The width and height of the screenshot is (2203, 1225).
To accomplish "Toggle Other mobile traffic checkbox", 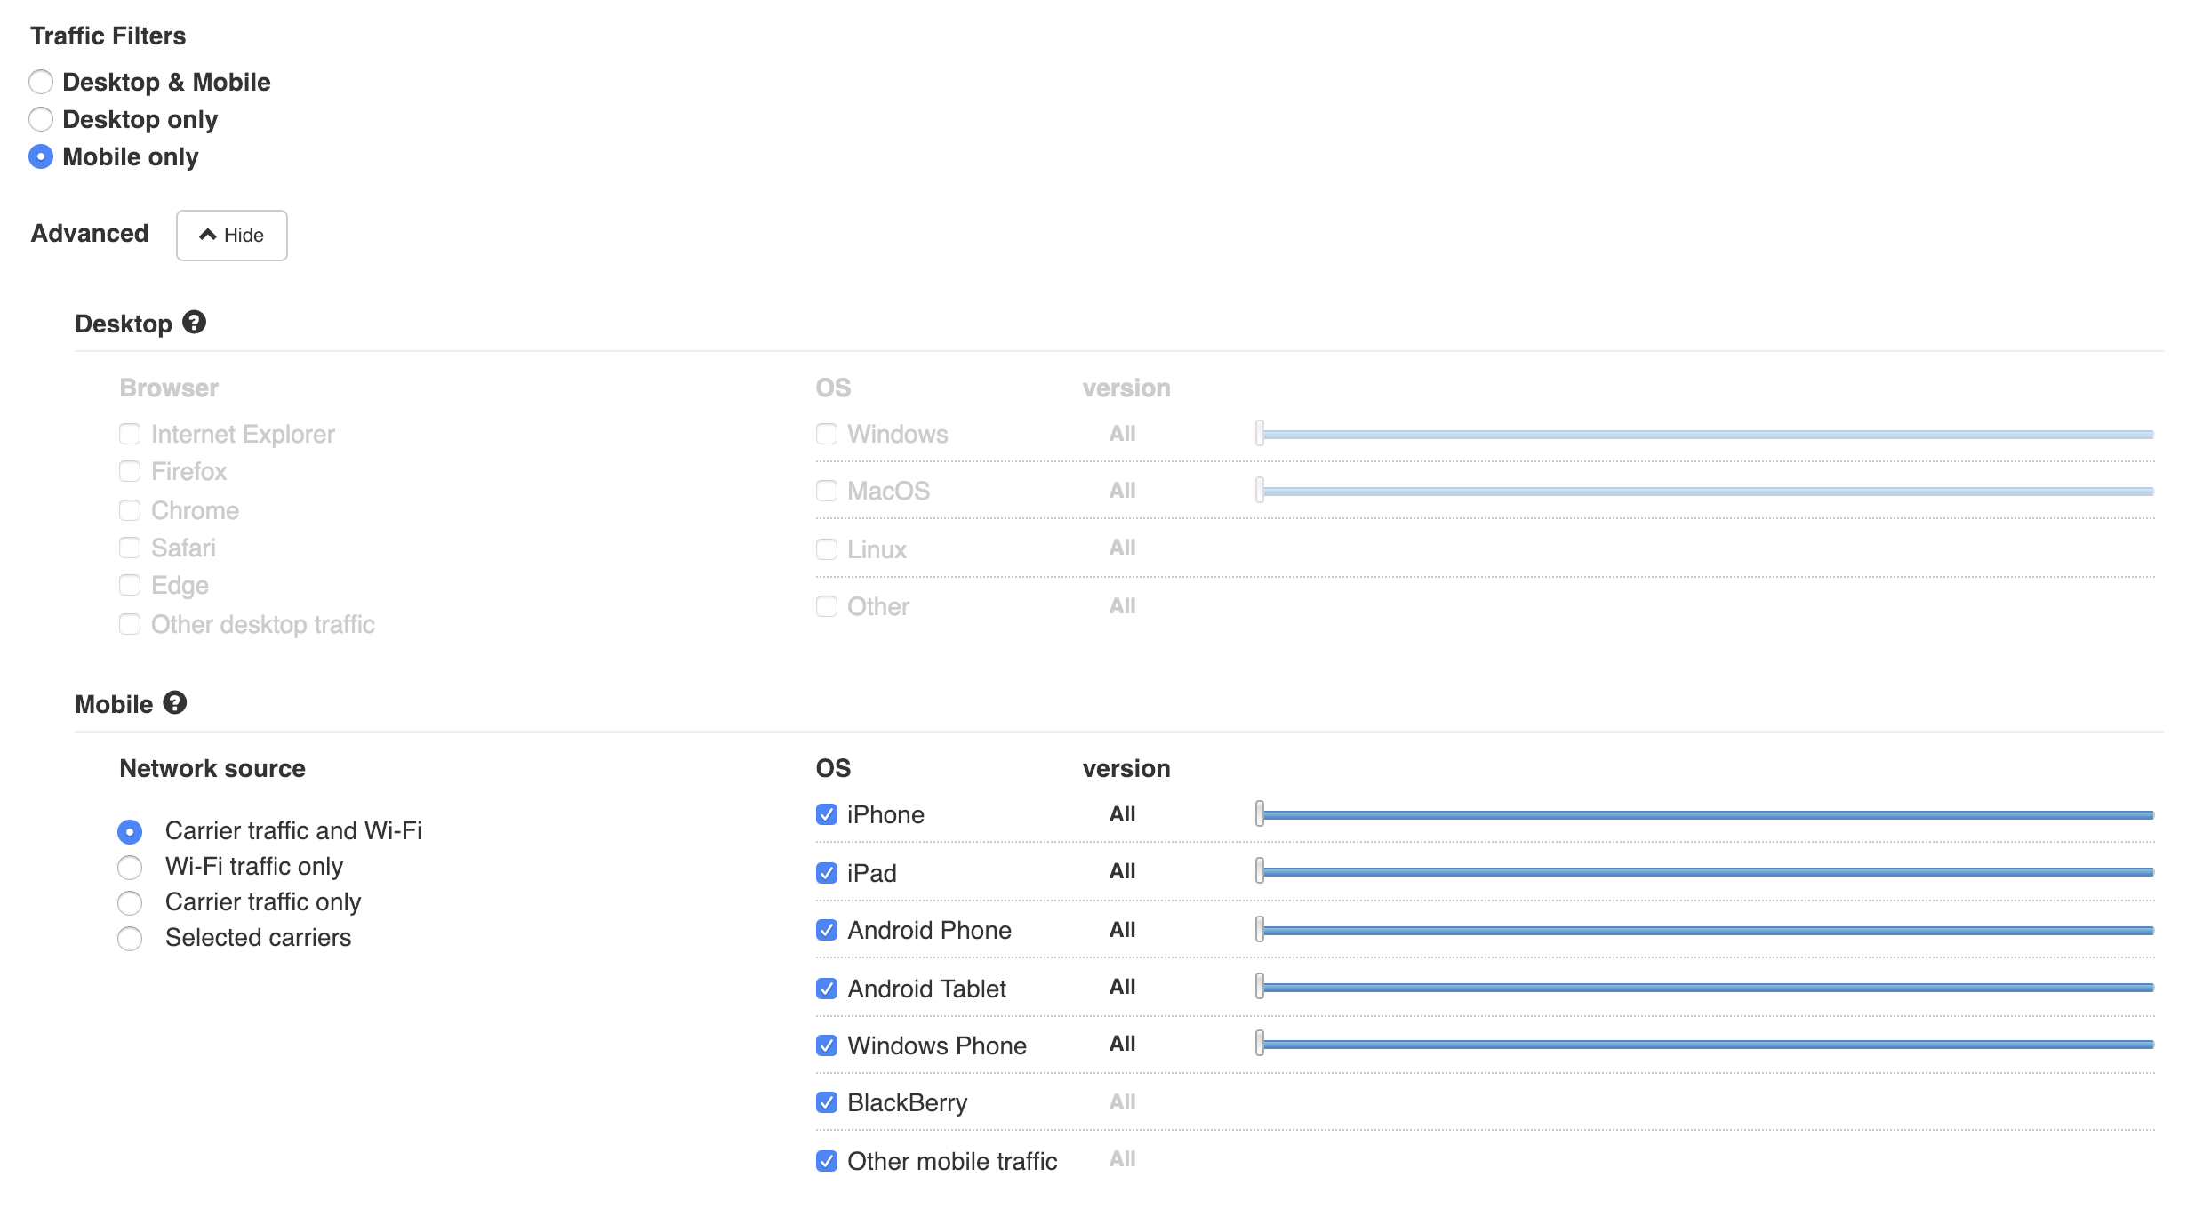I will click(827, 1161).
